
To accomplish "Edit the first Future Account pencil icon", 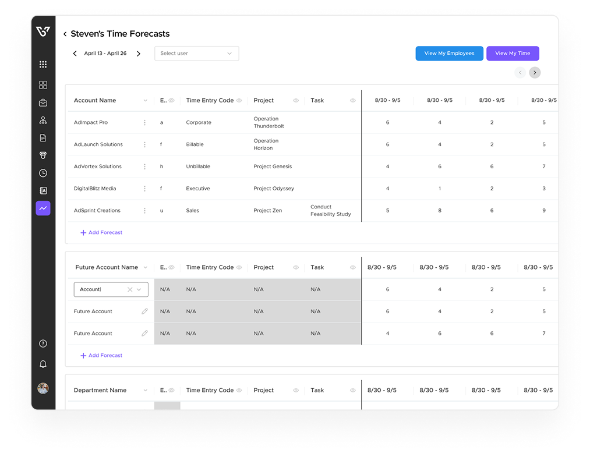I will click(x=145, y=311).
